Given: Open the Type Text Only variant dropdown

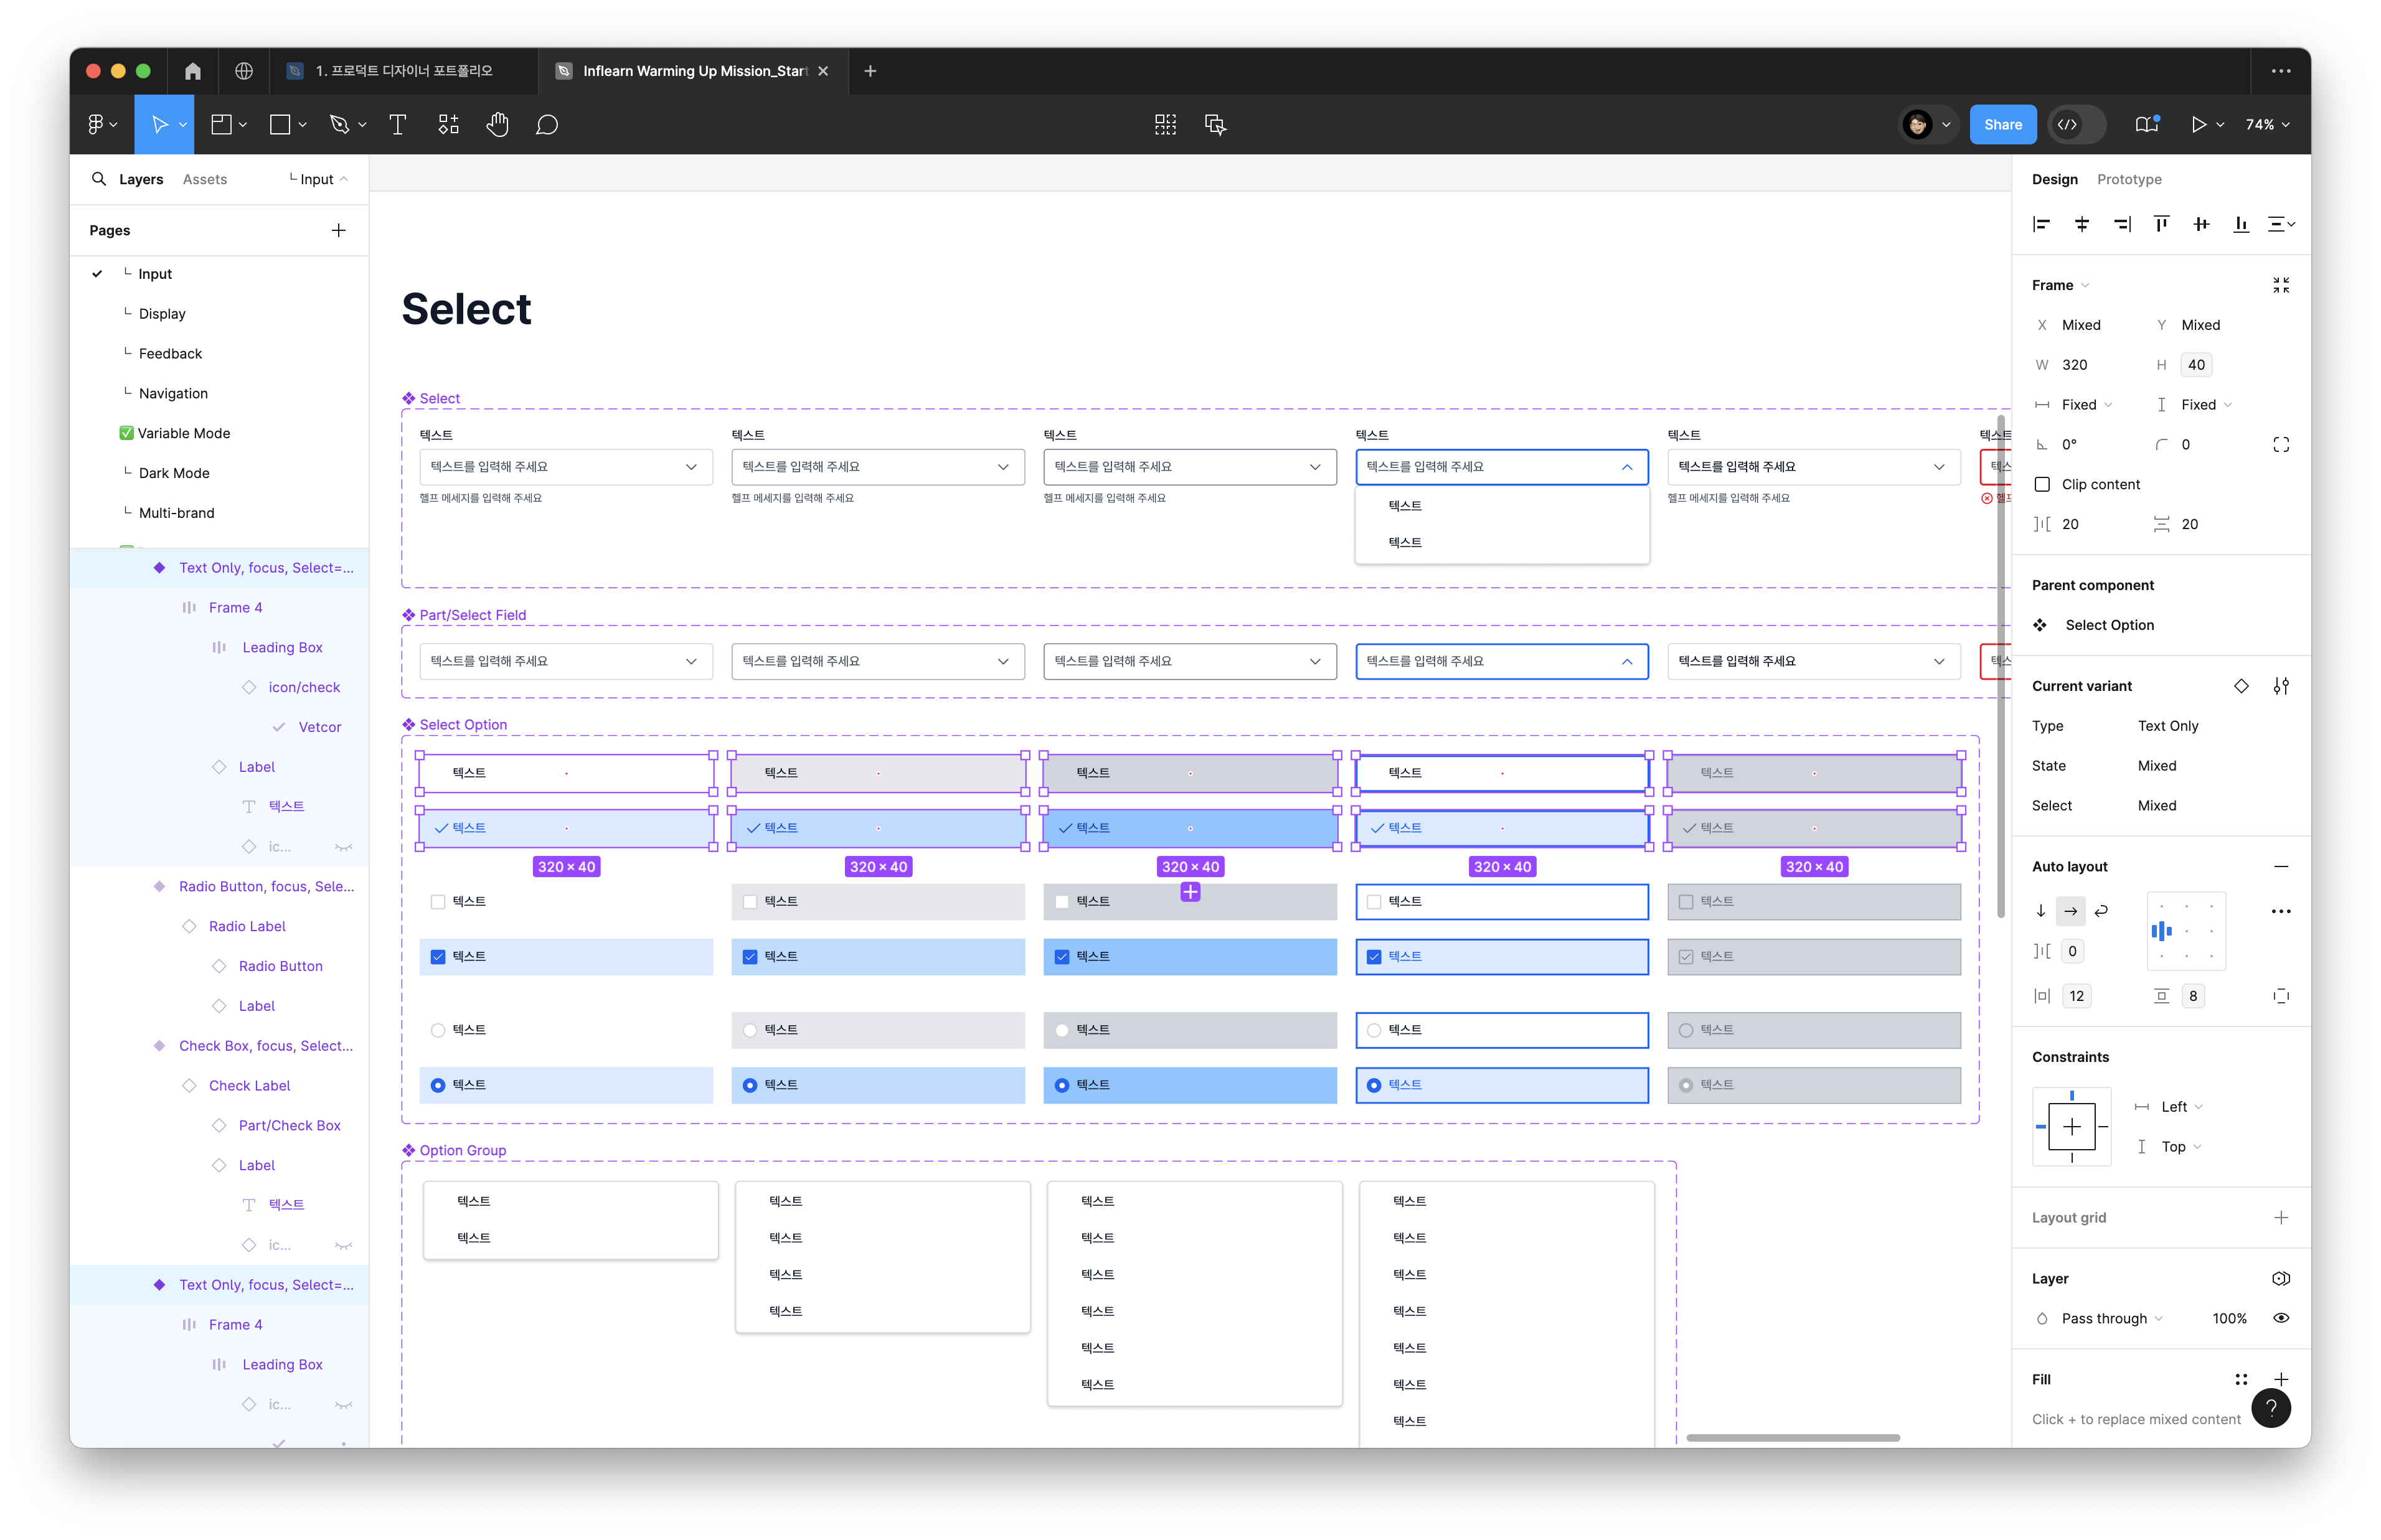Looking at the screenshot, I should [x=2167, y=726].
